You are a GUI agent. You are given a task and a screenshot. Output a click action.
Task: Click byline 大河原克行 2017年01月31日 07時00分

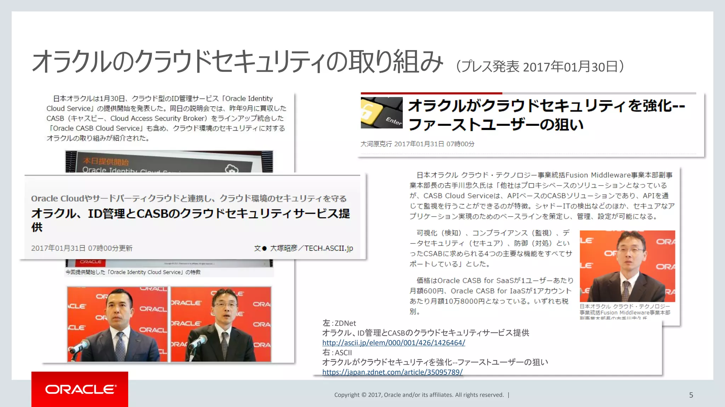(417, 144)
